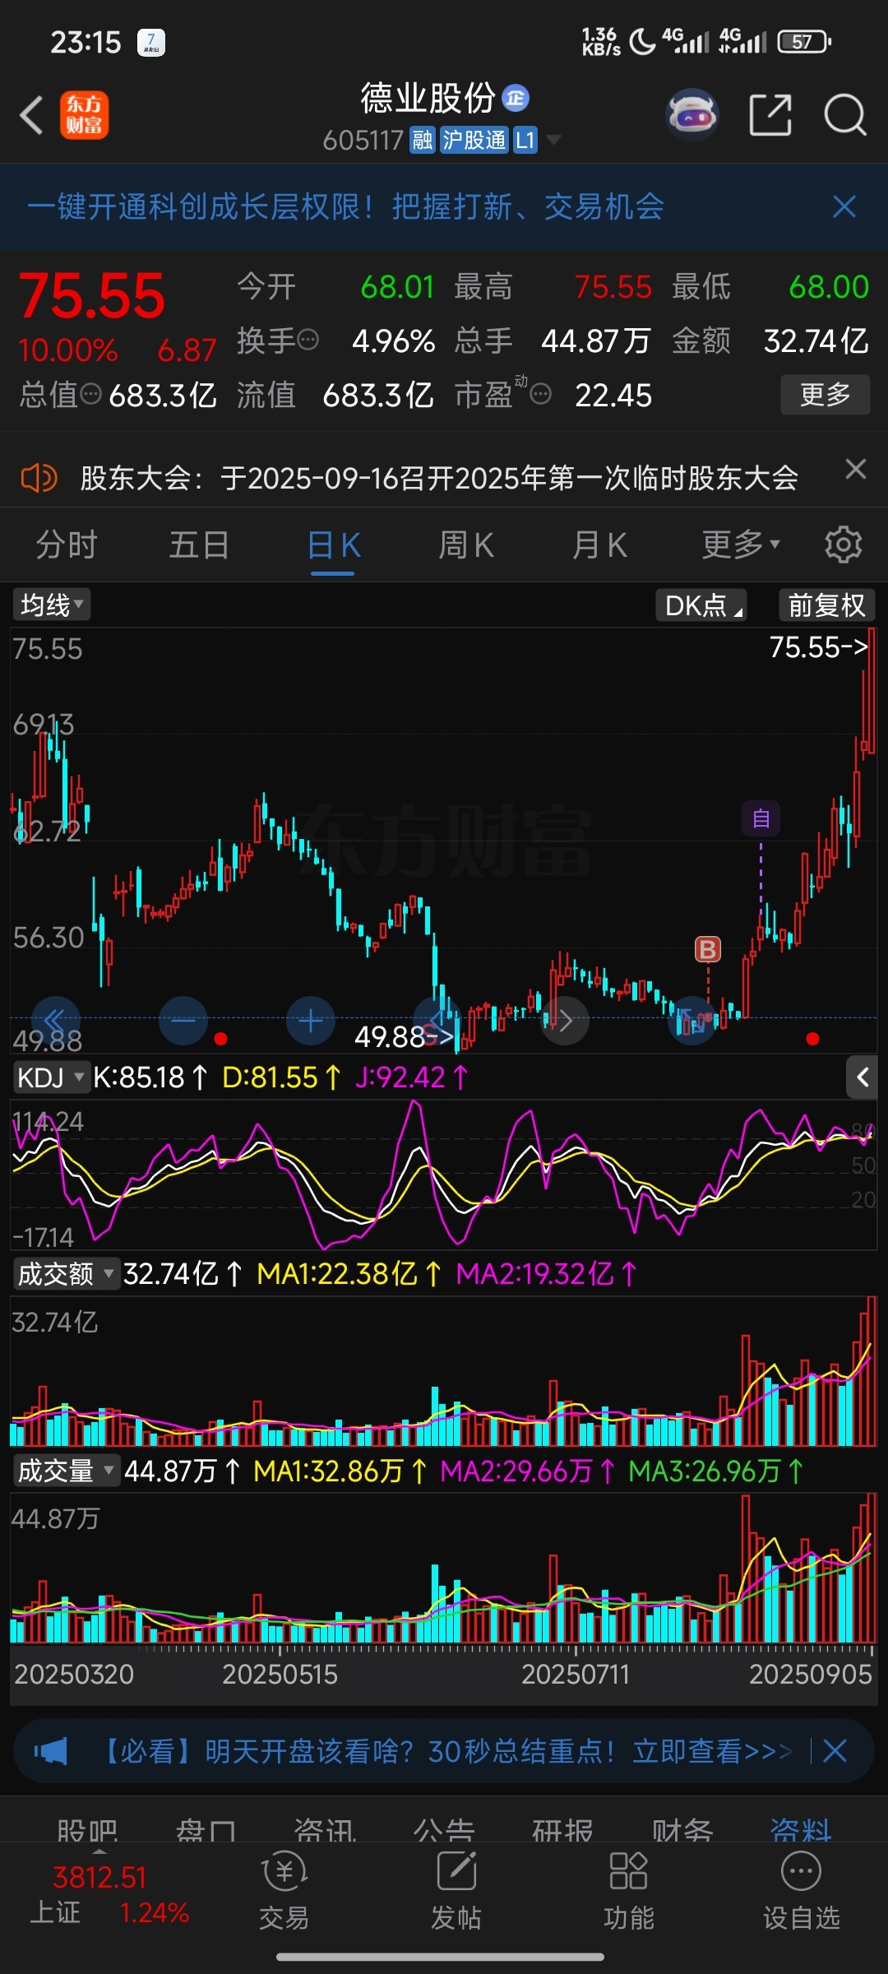The width and height of the screenshot is (888, 1974).
Task: Open the 资料 tab
Action: click(x=801, y=1832)
